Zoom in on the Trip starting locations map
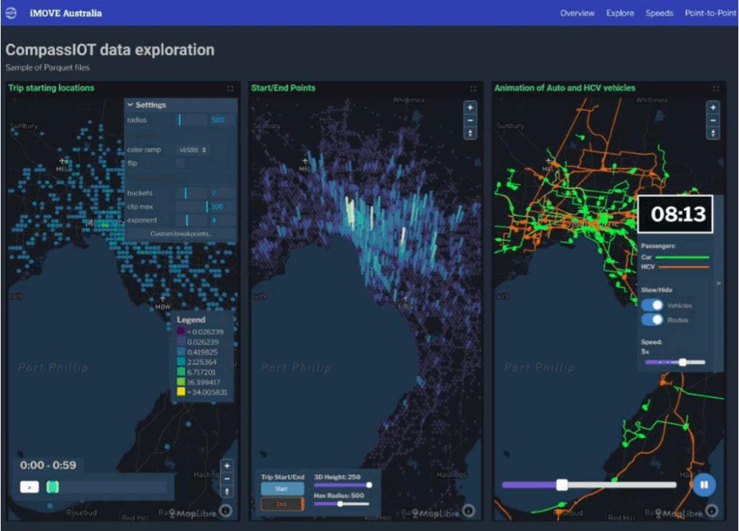 pos(227,466)
